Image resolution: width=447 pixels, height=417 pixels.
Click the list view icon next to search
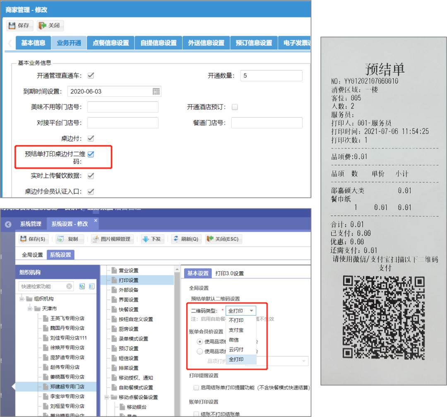click(x=91, y=287)
